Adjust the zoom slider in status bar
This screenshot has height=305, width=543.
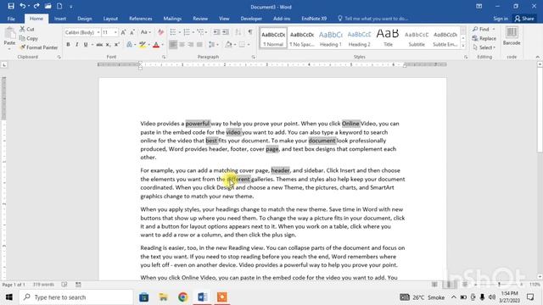pyautogui.click(x=499, y=285)
